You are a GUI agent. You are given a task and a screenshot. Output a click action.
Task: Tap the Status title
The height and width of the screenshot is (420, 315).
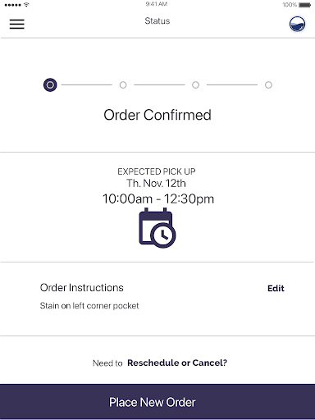(157, 21)
